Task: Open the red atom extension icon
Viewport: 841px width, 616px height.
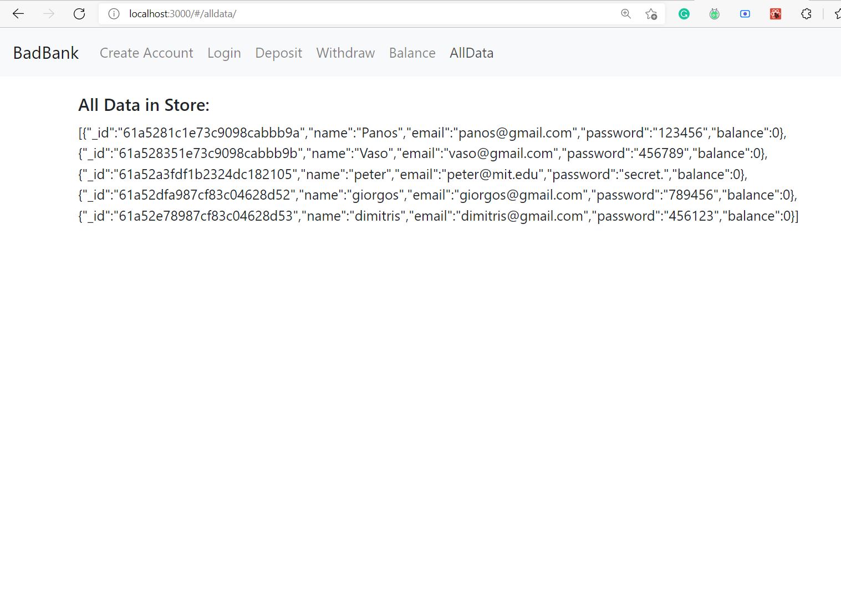Action: point(775,13)
